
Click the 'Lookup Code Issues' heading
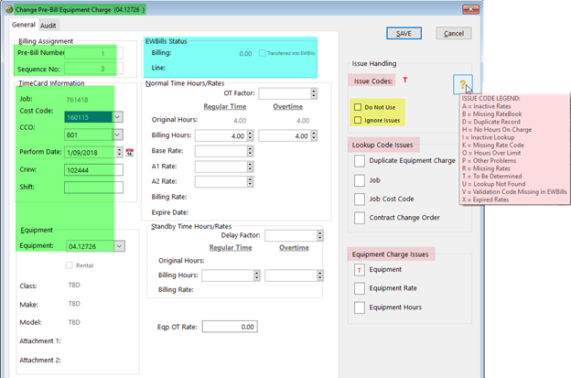pos(382,145)
